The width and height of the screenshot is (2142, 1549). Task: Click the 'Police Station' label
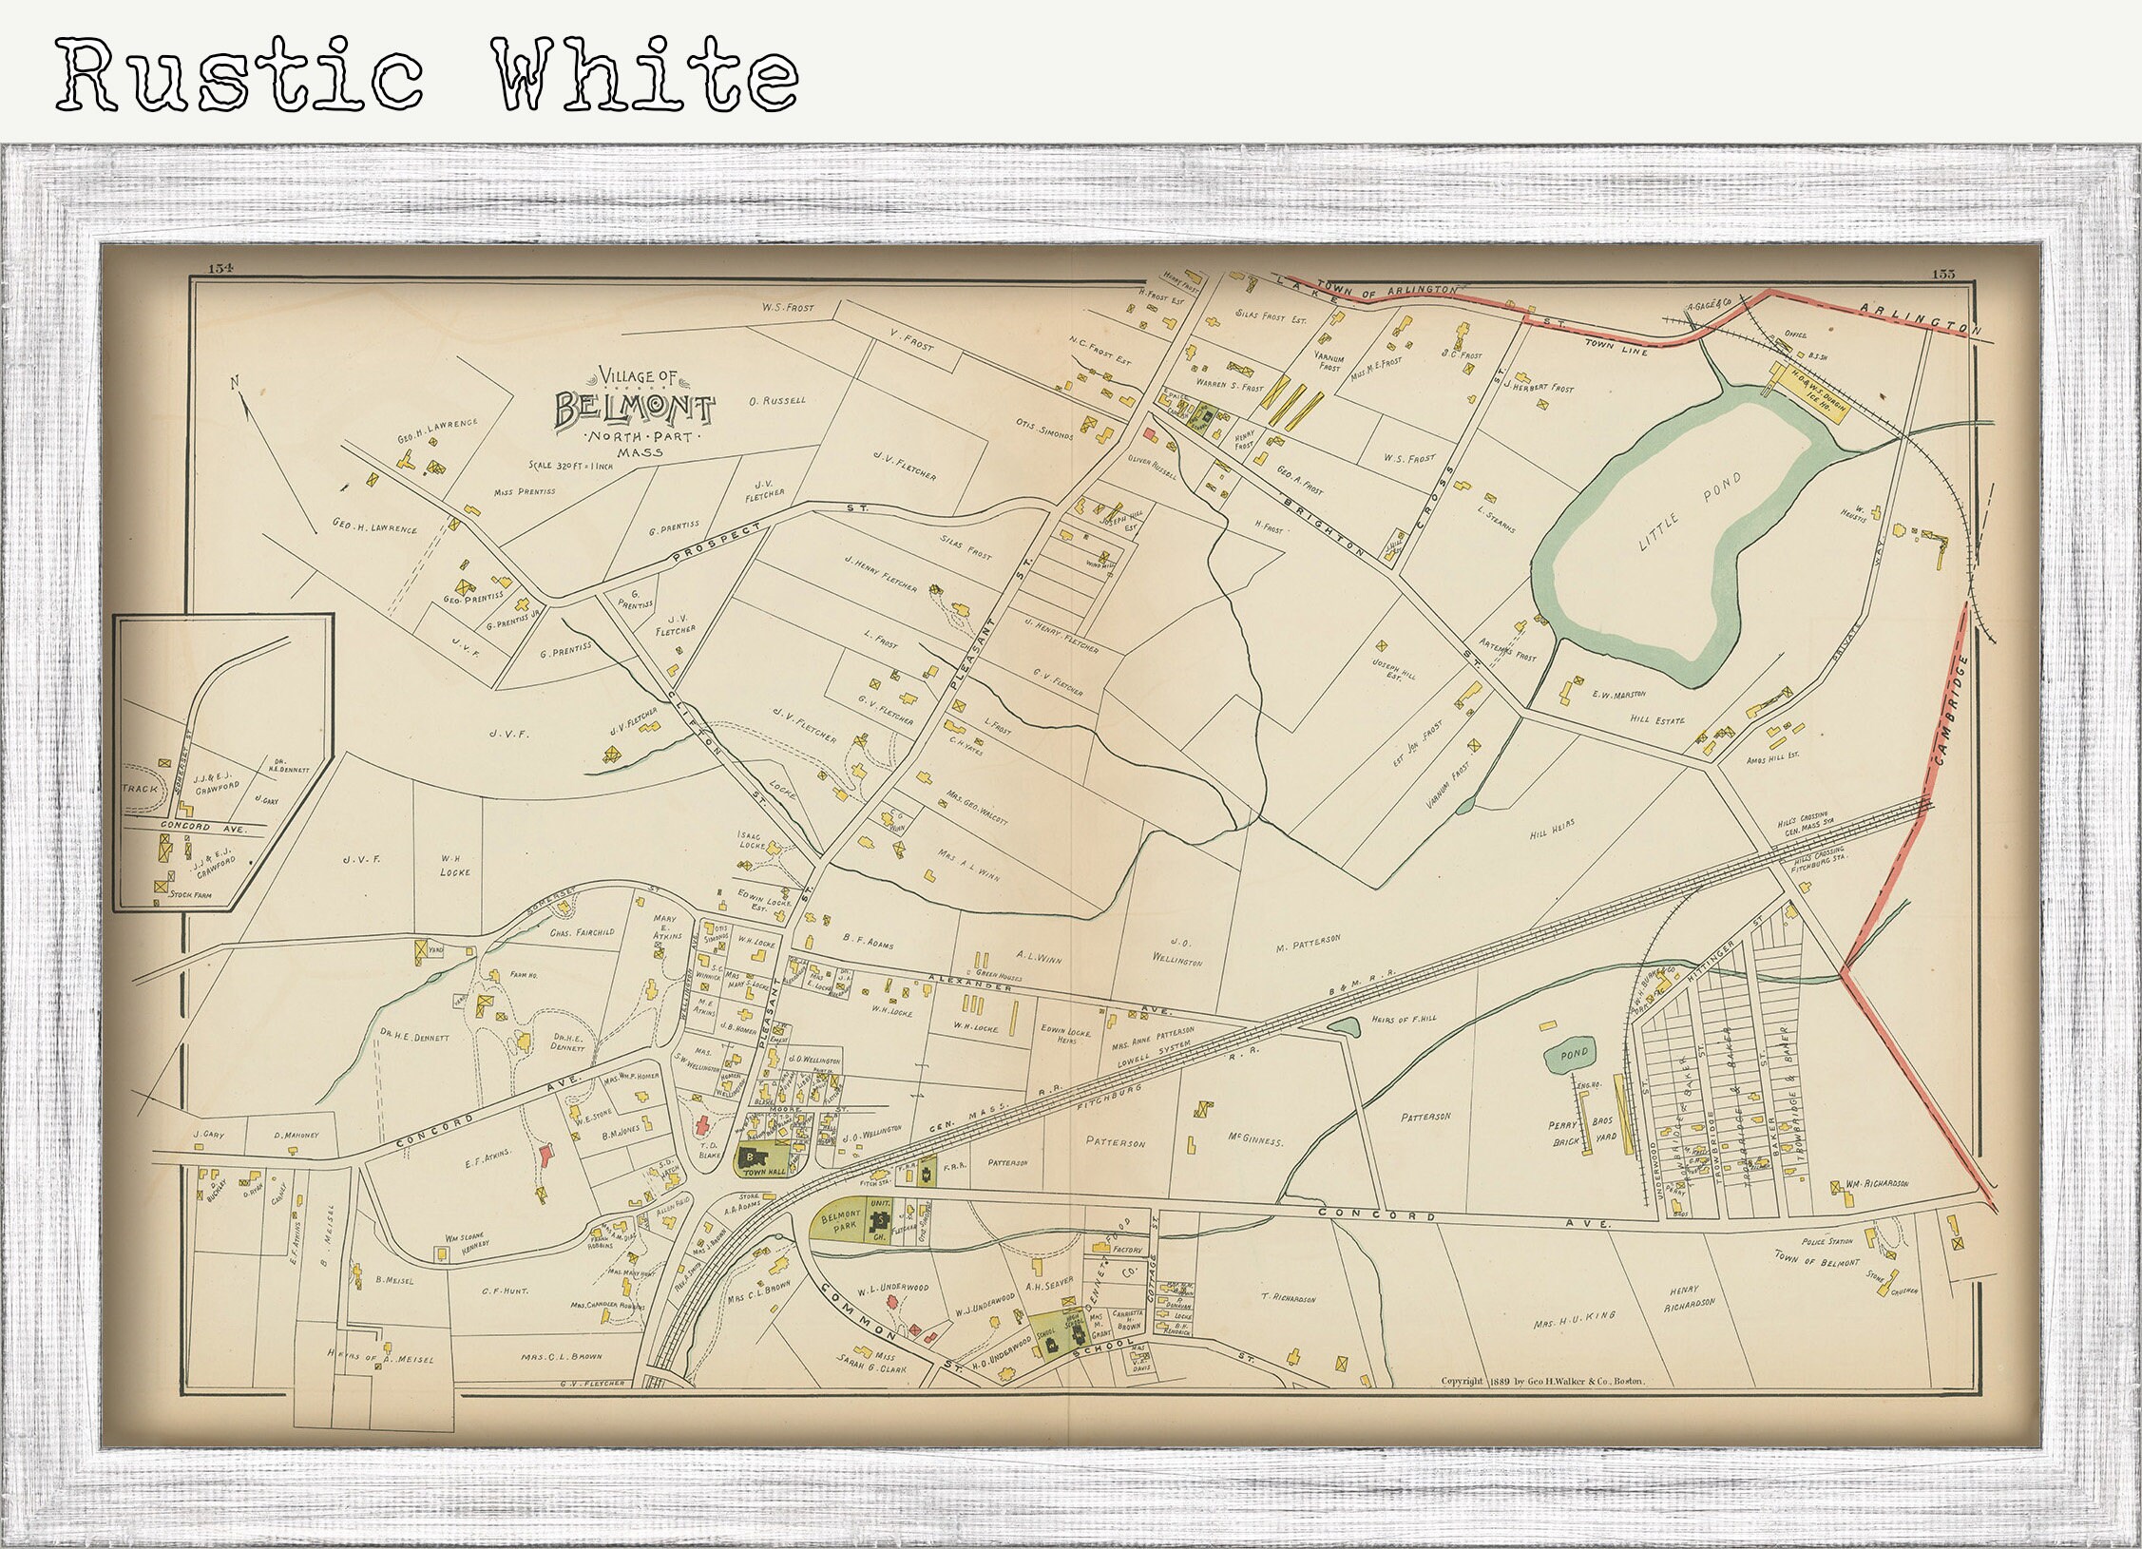(x=1827, y=1242)
